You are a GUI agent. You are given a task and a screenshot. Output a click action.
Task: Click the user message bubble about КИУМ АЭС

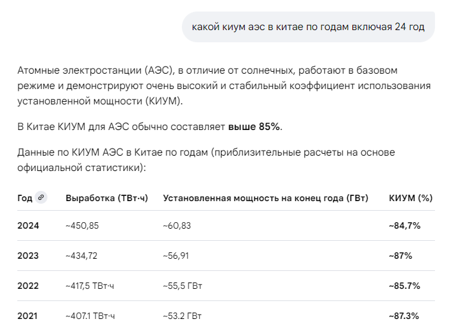click(308, 27)
